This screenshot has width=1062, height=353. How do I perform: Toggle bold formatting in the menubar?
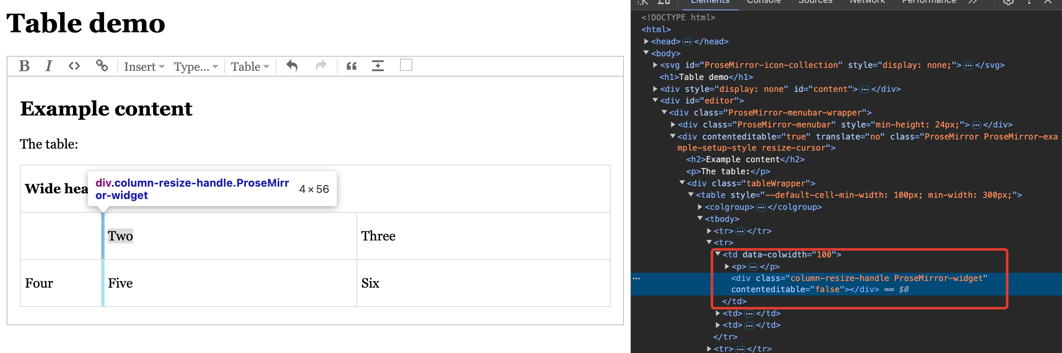24,66
